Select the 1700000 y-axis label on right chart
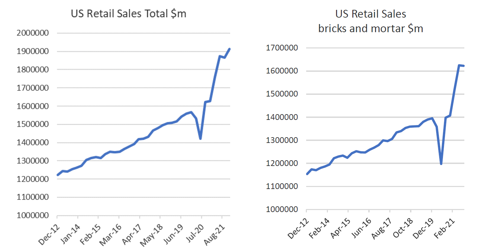 [283, 48]
